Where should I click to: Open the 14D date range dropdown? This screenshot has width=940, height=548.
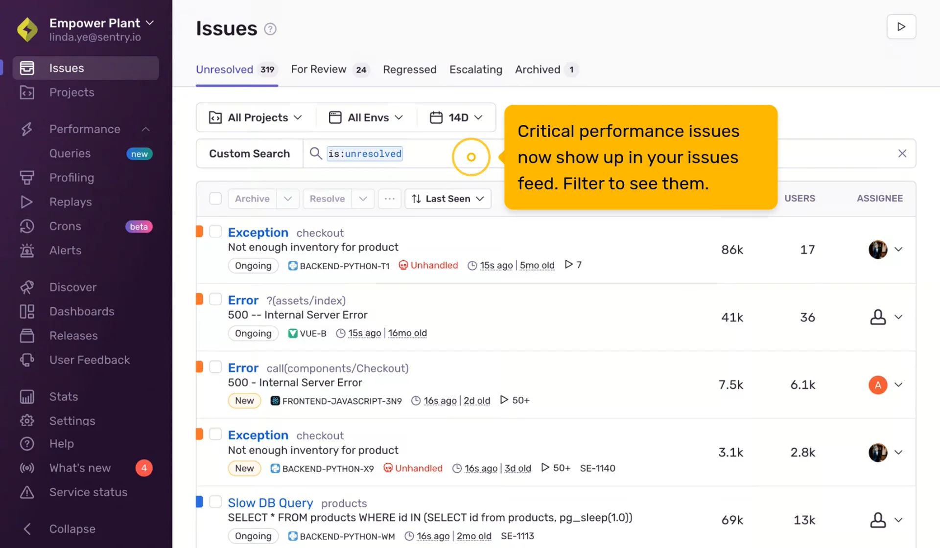click(x=456, y=117)
